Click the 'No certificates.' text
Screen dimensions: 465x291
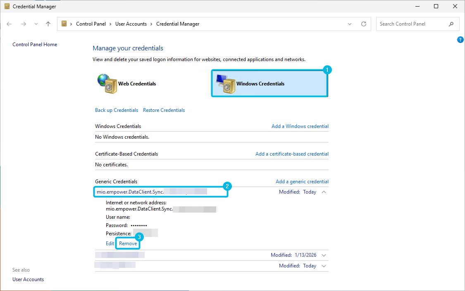pyautogui.click(x=111, y=165)
